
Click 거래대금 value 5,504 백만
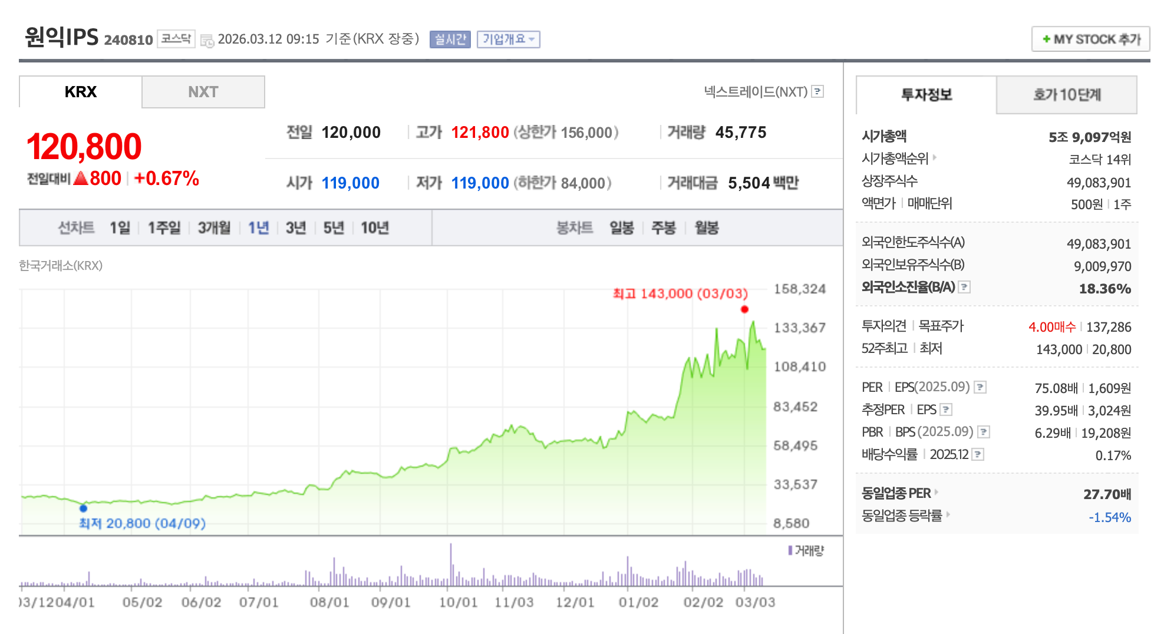pos(763,183)
